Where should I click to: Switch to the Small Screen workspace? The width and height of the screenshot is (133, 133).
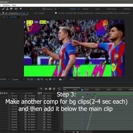coord(112,9)
